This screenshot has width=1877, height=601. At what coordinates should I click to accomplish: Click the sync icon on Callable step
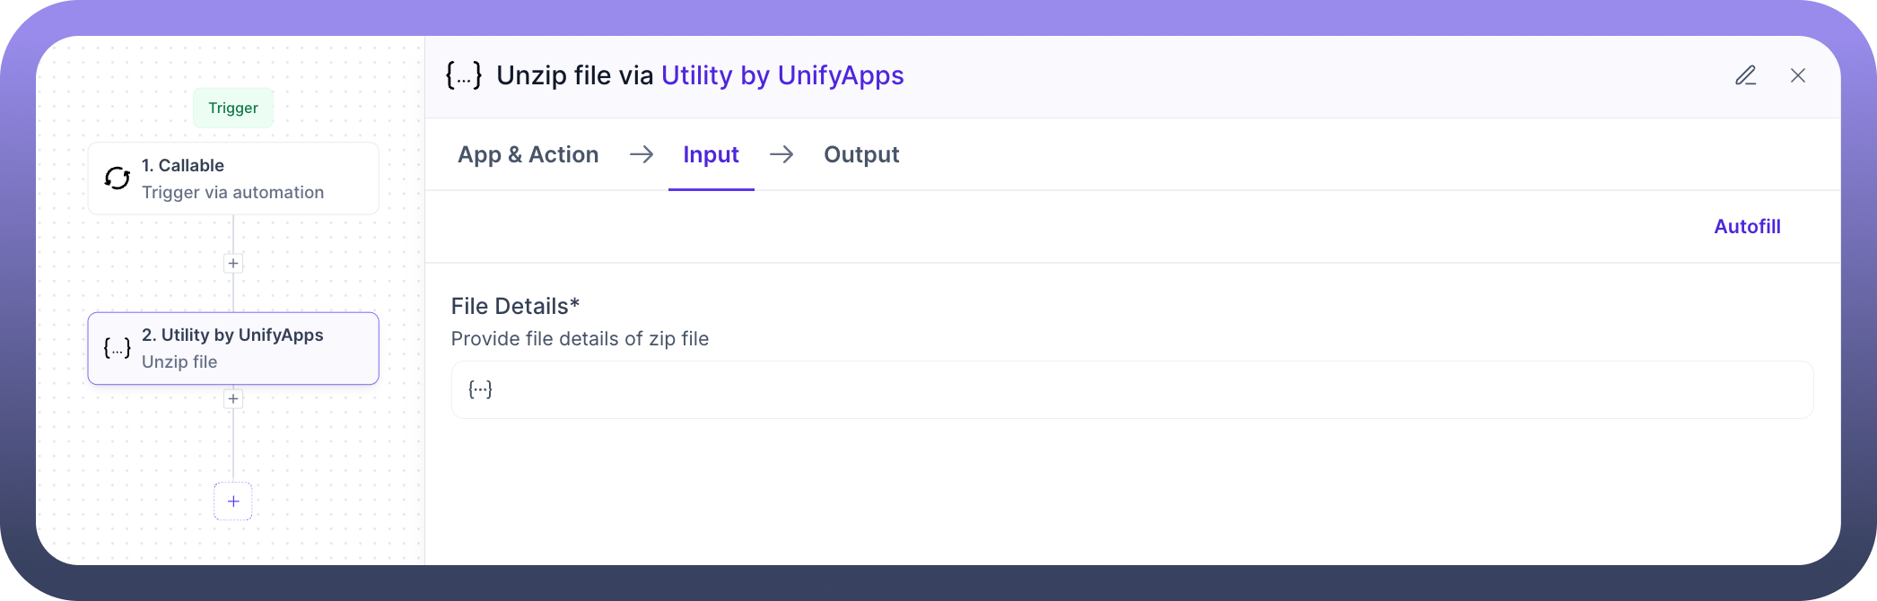point(118,179)
